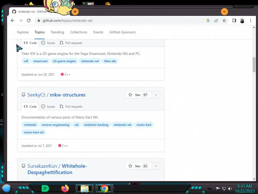Click the titan-ide topic tag
The height and width of the screenshot is (194, 258).
(110, 61)
